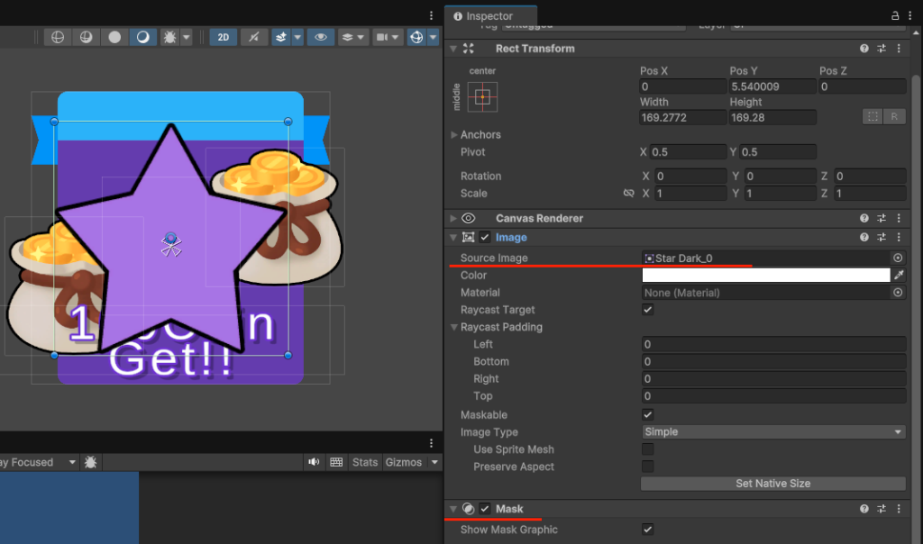This screenshot has width=923, height=544.
Task: Click Raycast Padding Left field
Action: (773, 344)
